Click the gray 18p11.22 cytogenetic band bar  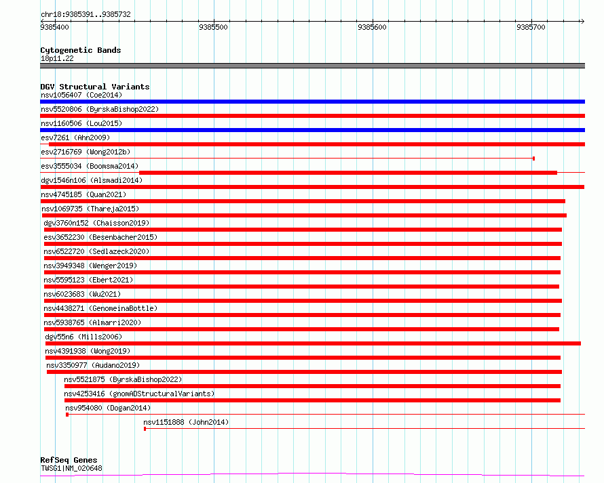click(x=312, y=66)
